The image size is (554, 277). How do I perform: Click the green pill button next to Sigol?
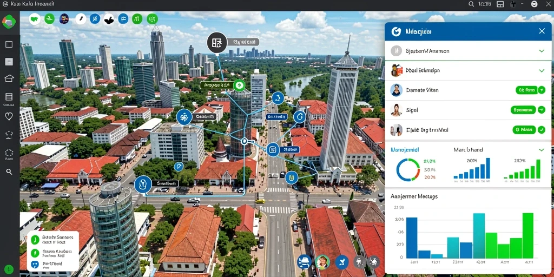coord(523,110)
